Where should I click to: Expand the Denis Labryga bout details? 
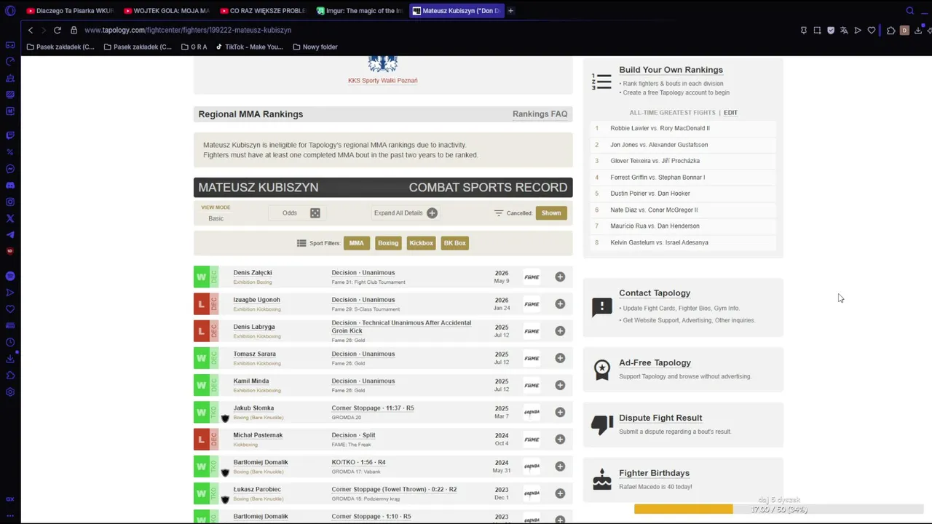[x=560, y=331]
